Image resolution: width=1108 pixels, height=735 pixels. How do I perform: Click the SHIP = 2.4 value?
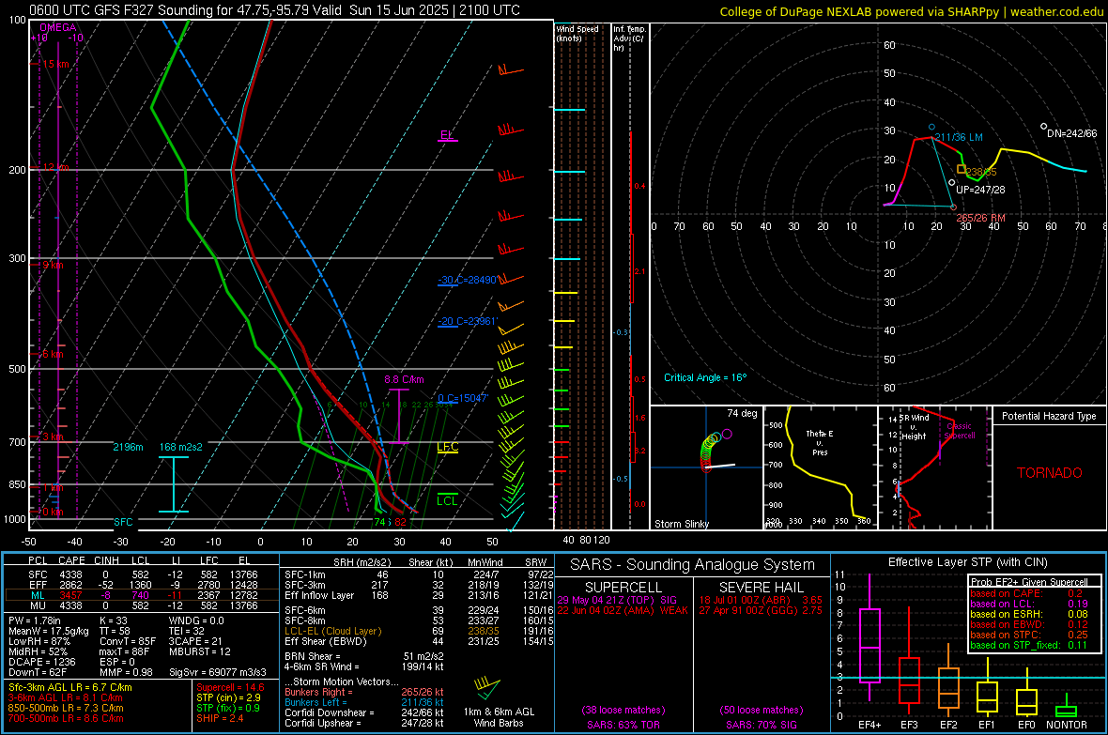point(220,718)
